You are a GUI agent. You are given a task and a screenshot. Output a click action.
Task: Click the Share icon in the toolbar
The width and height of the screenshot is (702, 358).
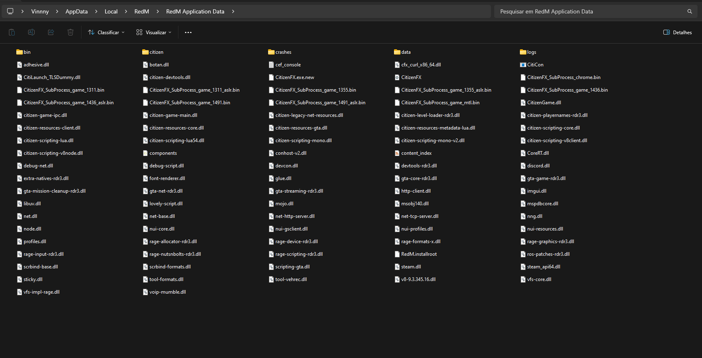coord(51,32)
